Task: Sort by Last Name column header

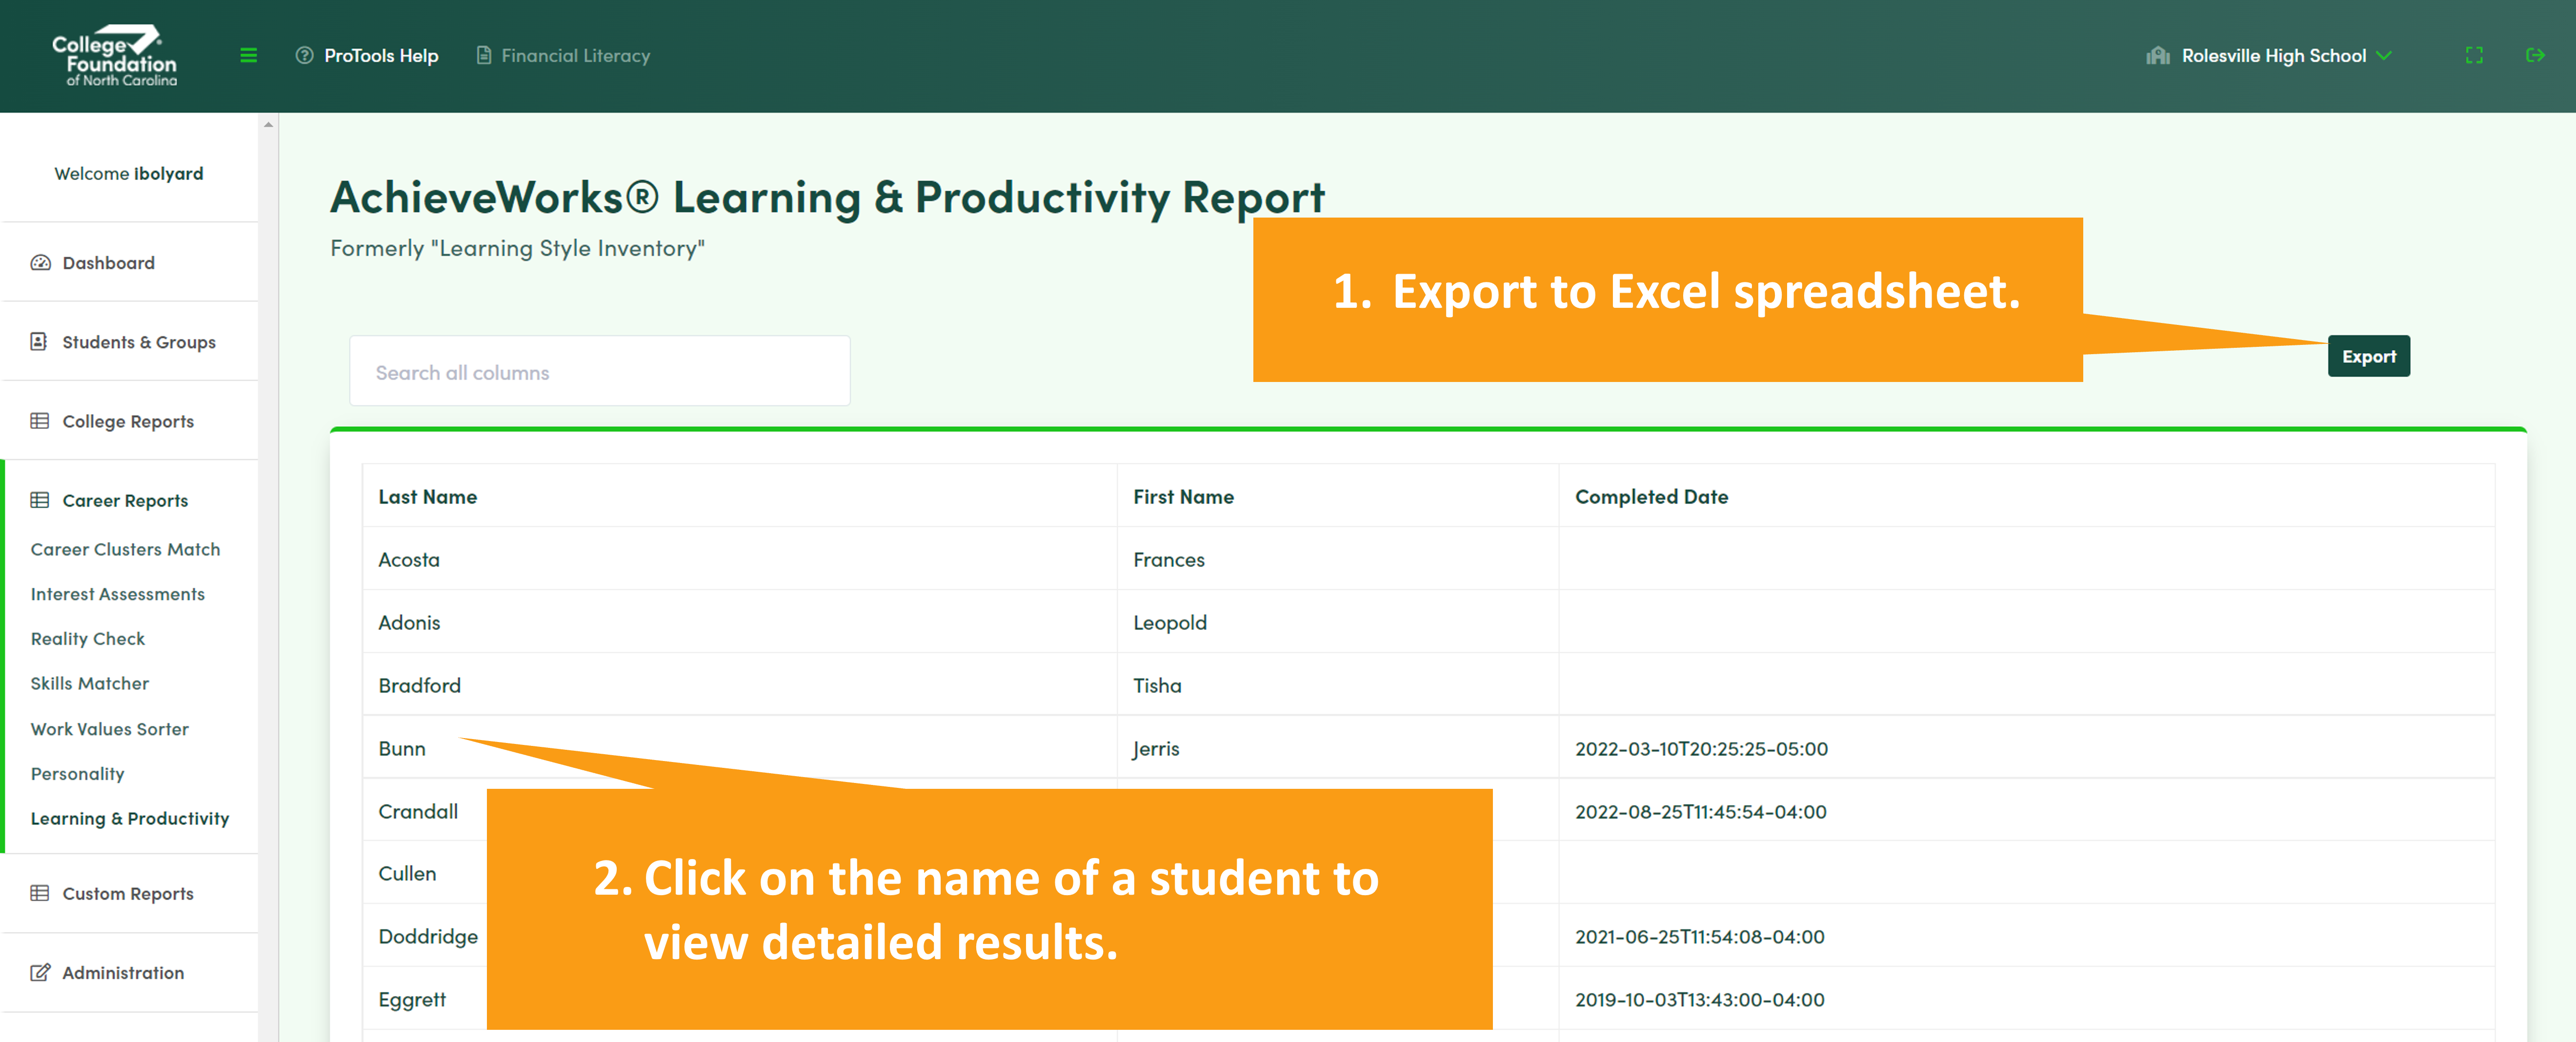Action: point(427,497)
